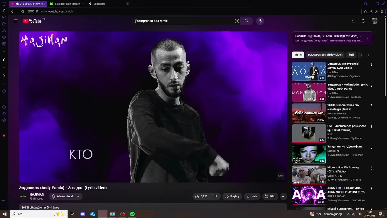Viewport: 387px width, 218px height.
Task: Open a new browser tab with plus
Action: point(128,4)
